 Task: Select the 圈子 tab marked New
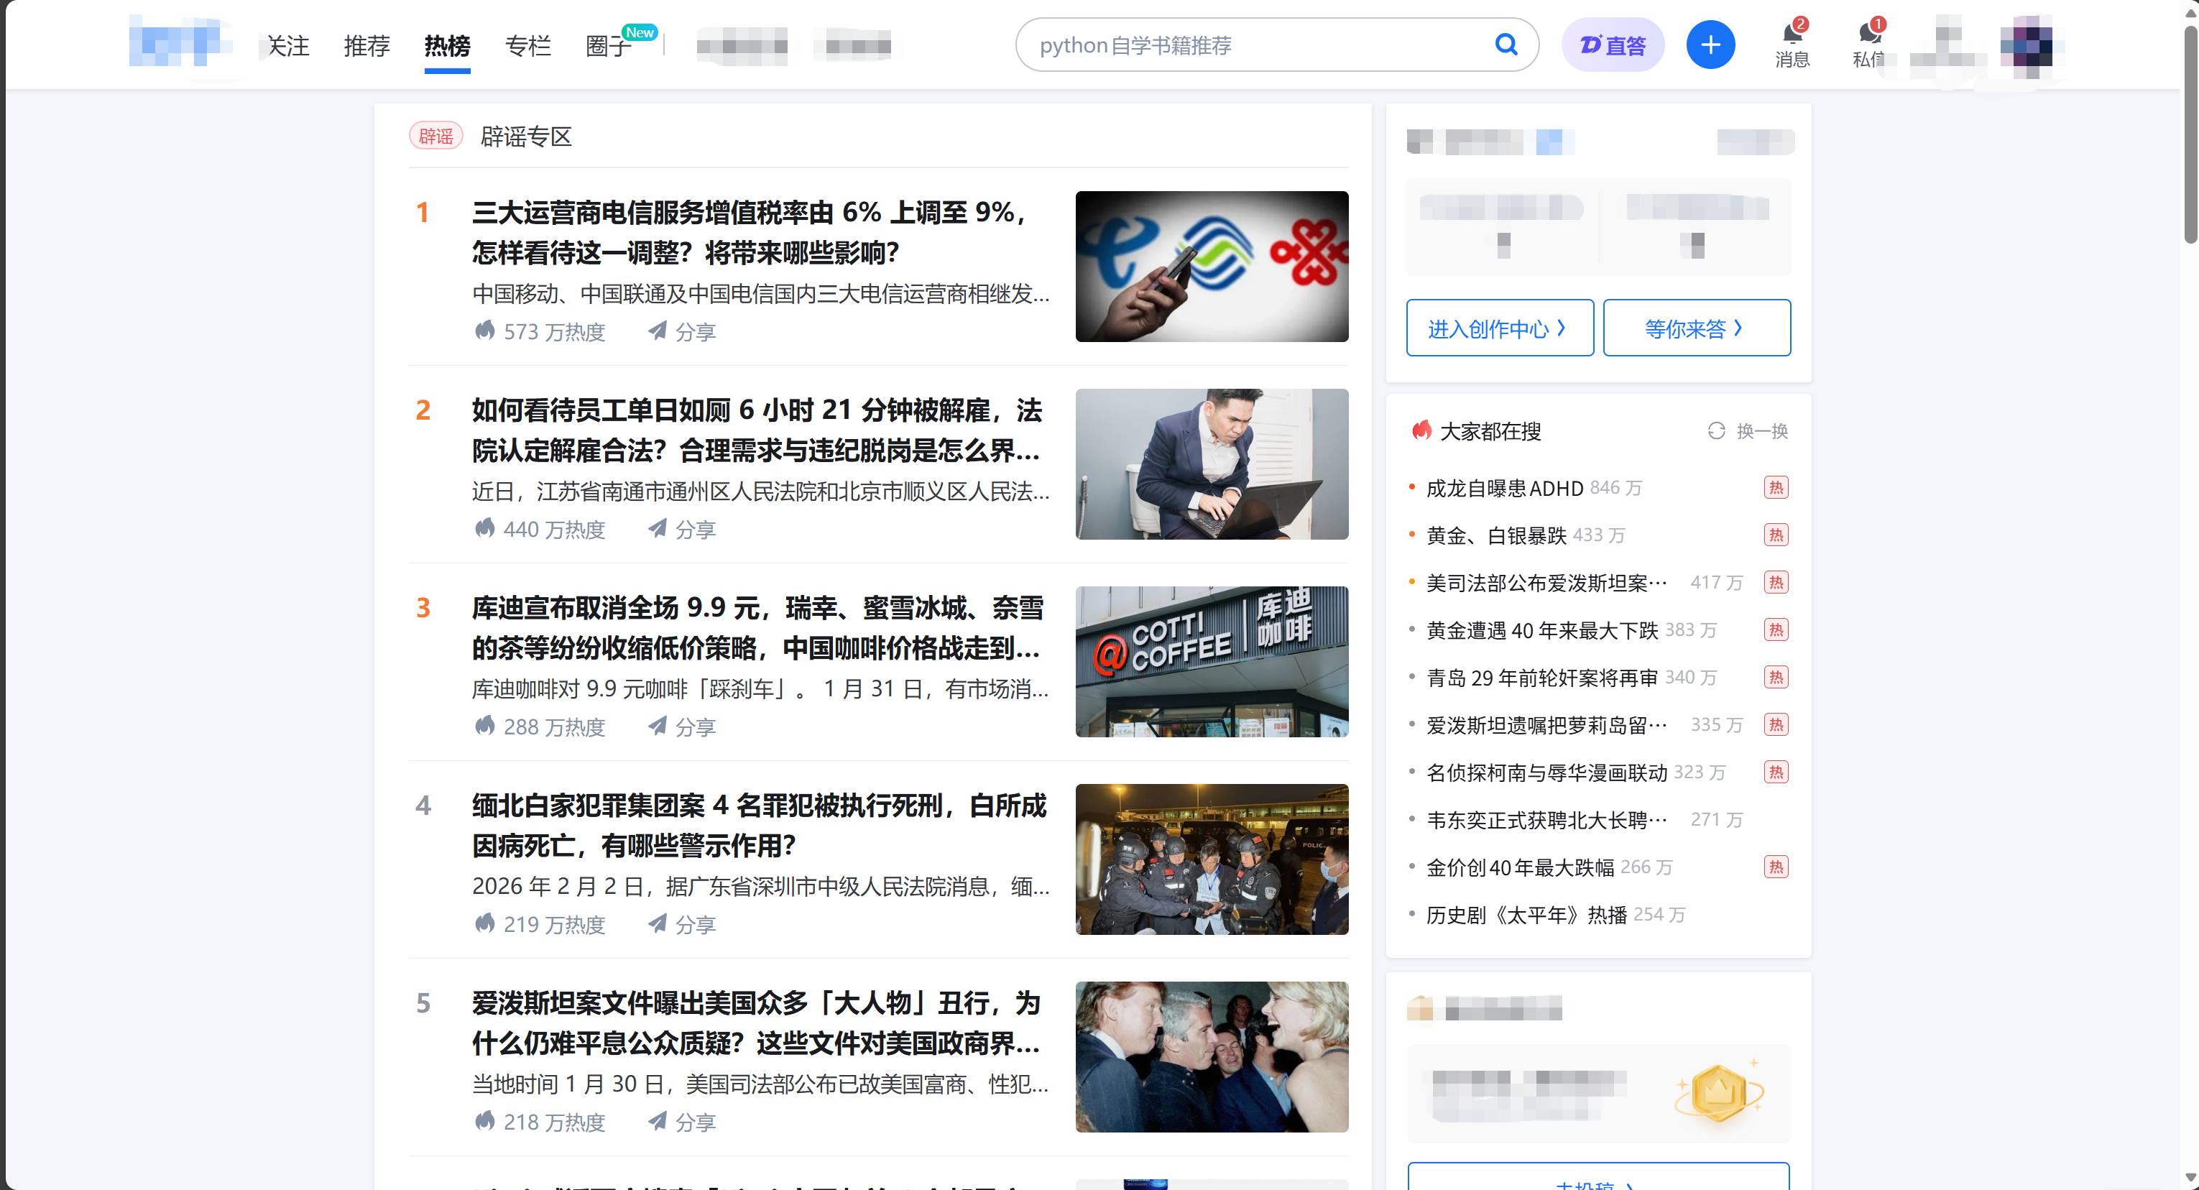click(x=607, y=46)
